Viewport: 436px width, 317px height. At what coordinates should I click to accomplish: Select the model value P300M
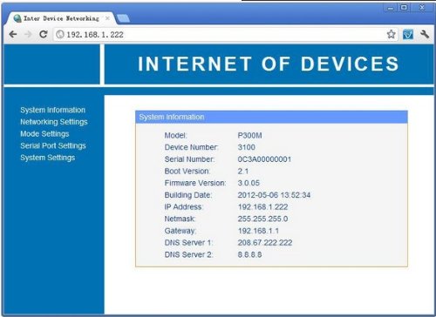click(x=249, y=136)
